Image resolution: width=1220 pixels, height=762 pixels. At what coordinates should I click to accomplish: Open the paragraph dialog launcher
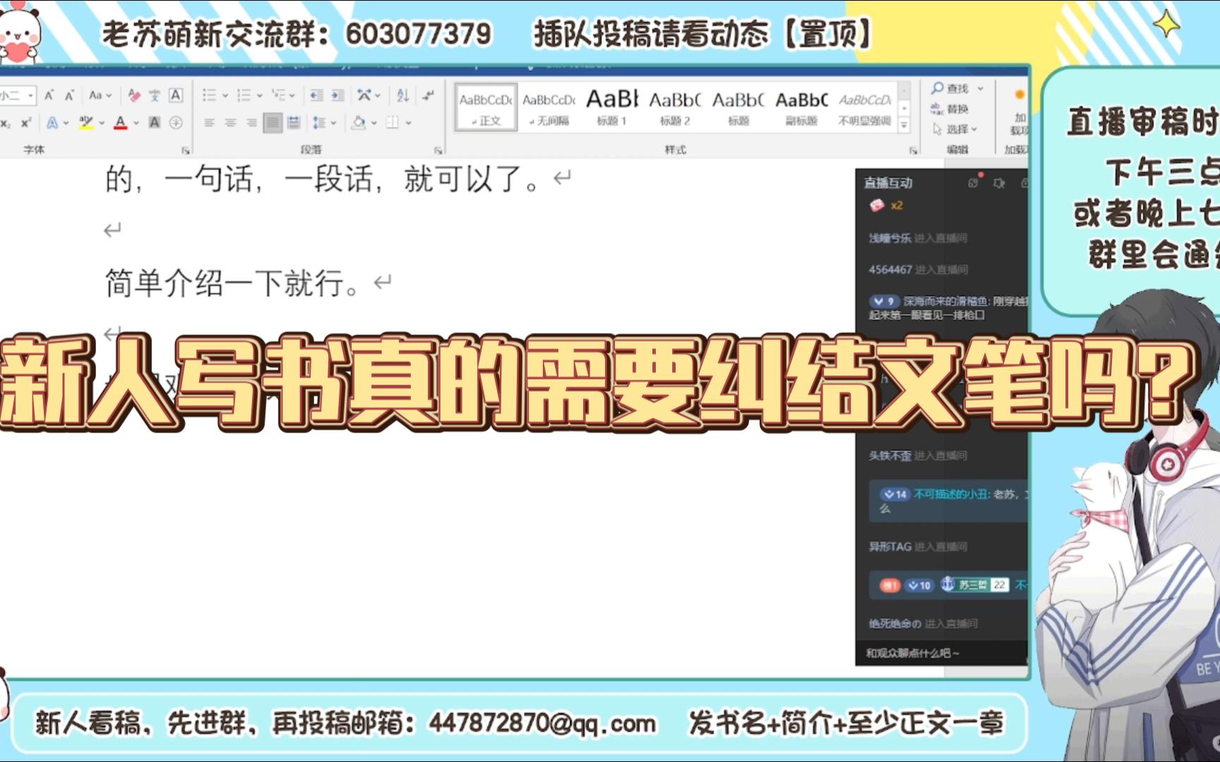pyautogui.click(x=438, y=150)
